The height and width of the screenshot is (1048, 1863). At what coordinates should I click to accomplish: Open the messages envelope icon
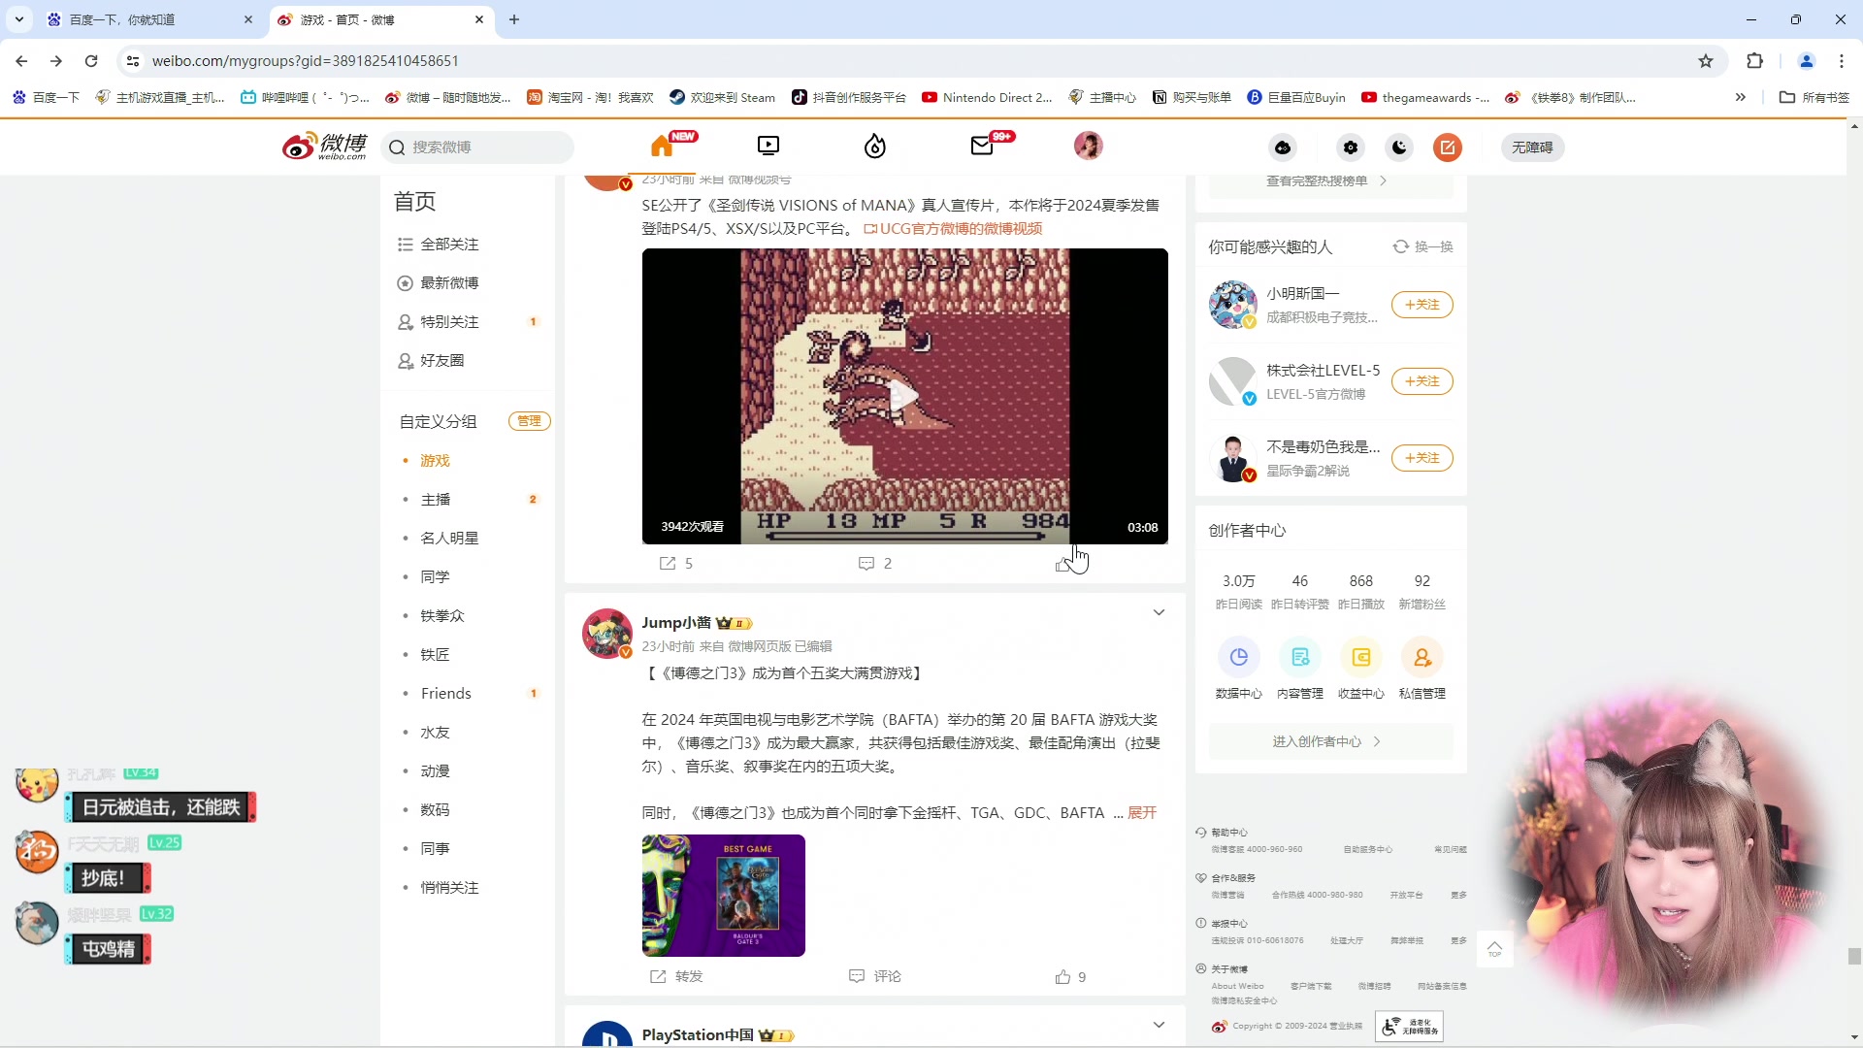click(x=982, y=147)
